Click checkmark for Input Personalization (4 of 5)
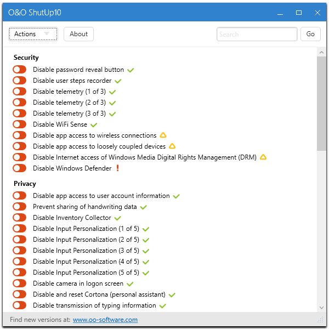The width and height of the screenshot is (329, 329). click(x=146, y=262)
